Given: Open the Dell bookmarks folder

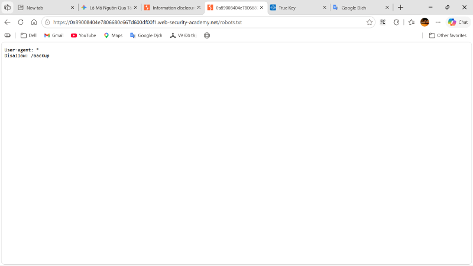Looking at the screenshot, I should coord(28,35).
